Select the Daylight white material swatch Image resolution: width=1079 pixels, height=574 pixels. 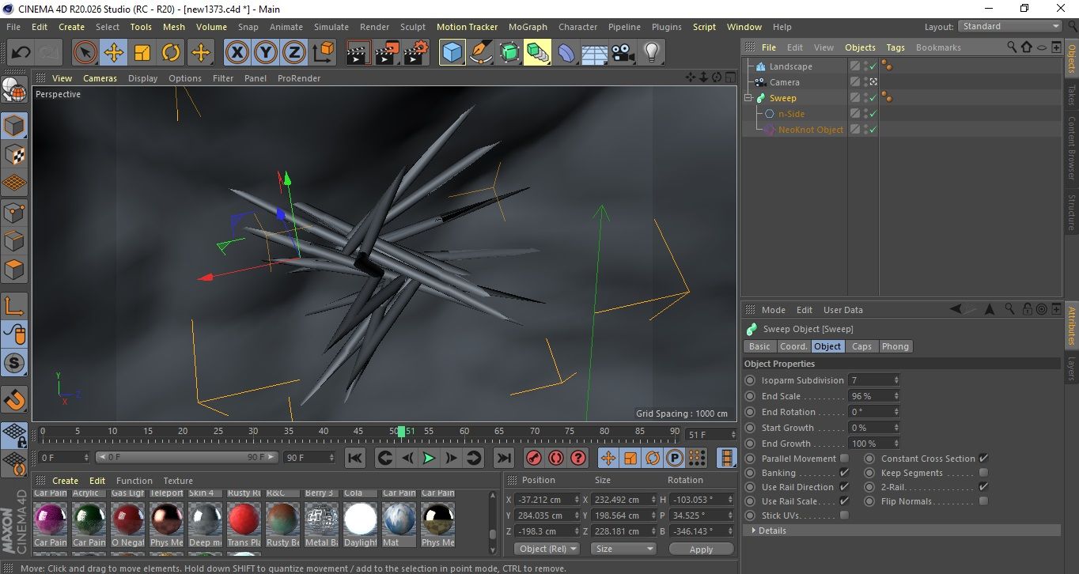[x=361, y=519]
